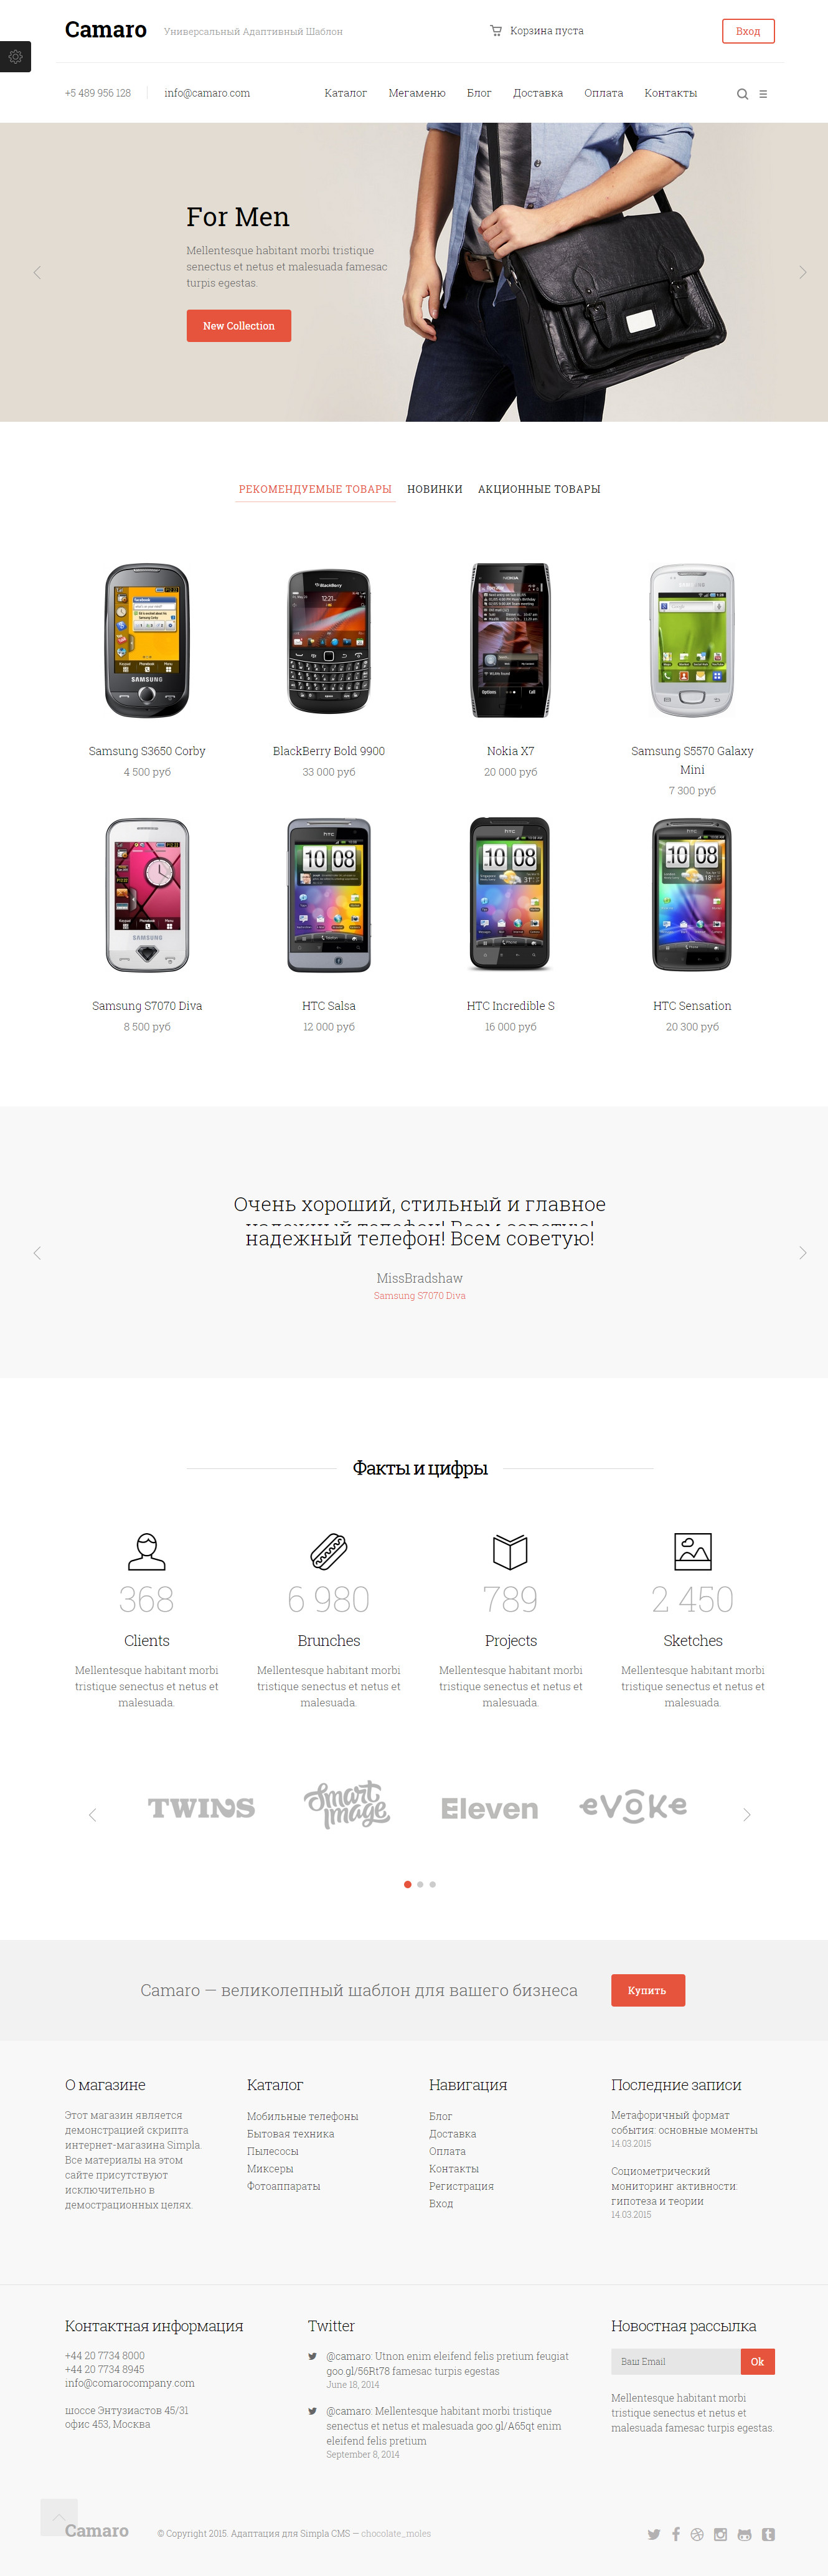Click the Instagram icon in footer
Viewport: 828px width, 2576px height.
click(720, 2534)
